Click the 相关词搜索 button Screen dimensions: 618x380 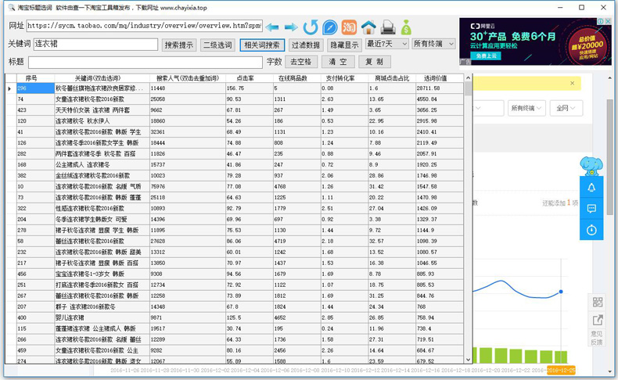click(262, 45)
